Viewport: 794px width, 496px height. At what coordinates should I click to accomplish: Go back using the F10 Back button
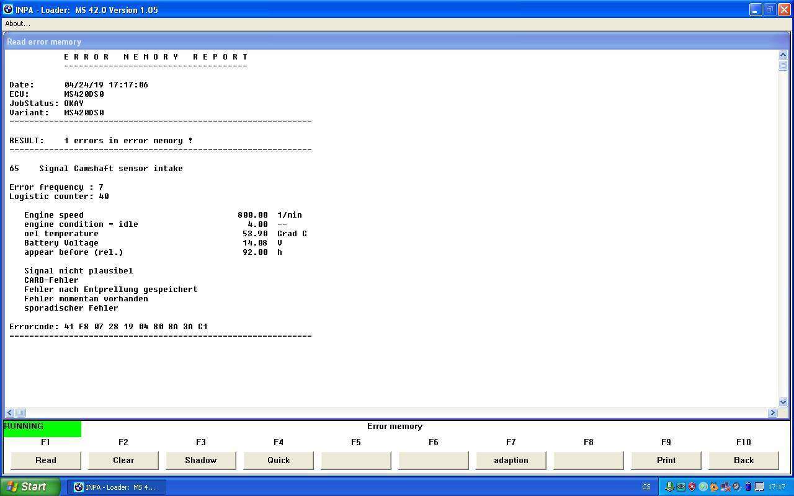[x=744, y=460]
